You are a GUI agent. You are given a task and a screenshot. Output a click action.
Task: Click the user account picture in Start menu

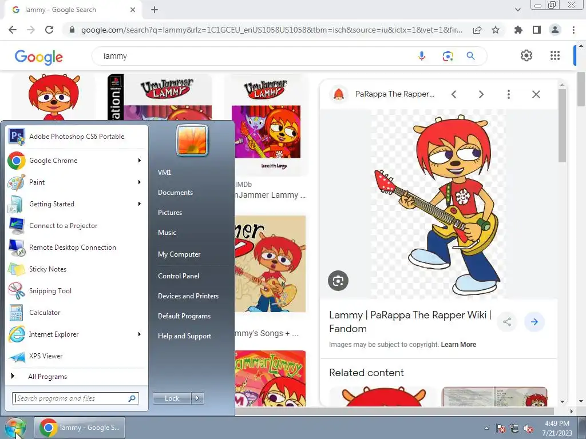coord(192,141)
